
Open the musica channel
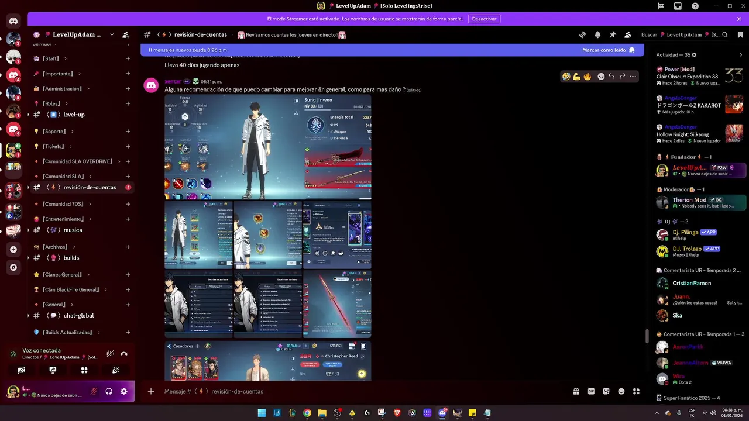coord(81,230)
